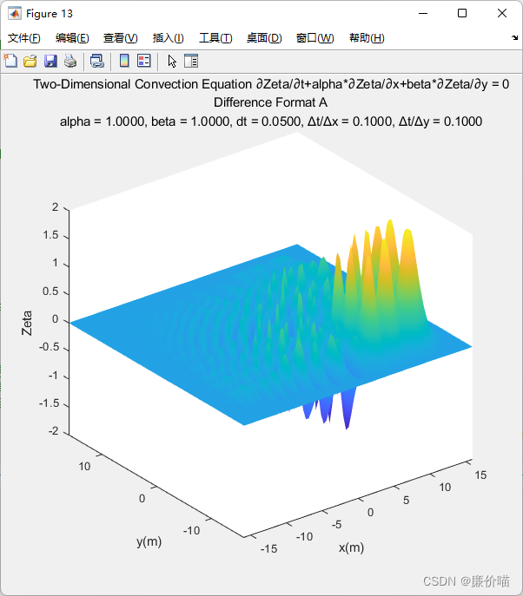
Task: Open the 帮助(H) menu
Action: pos(367,38)
